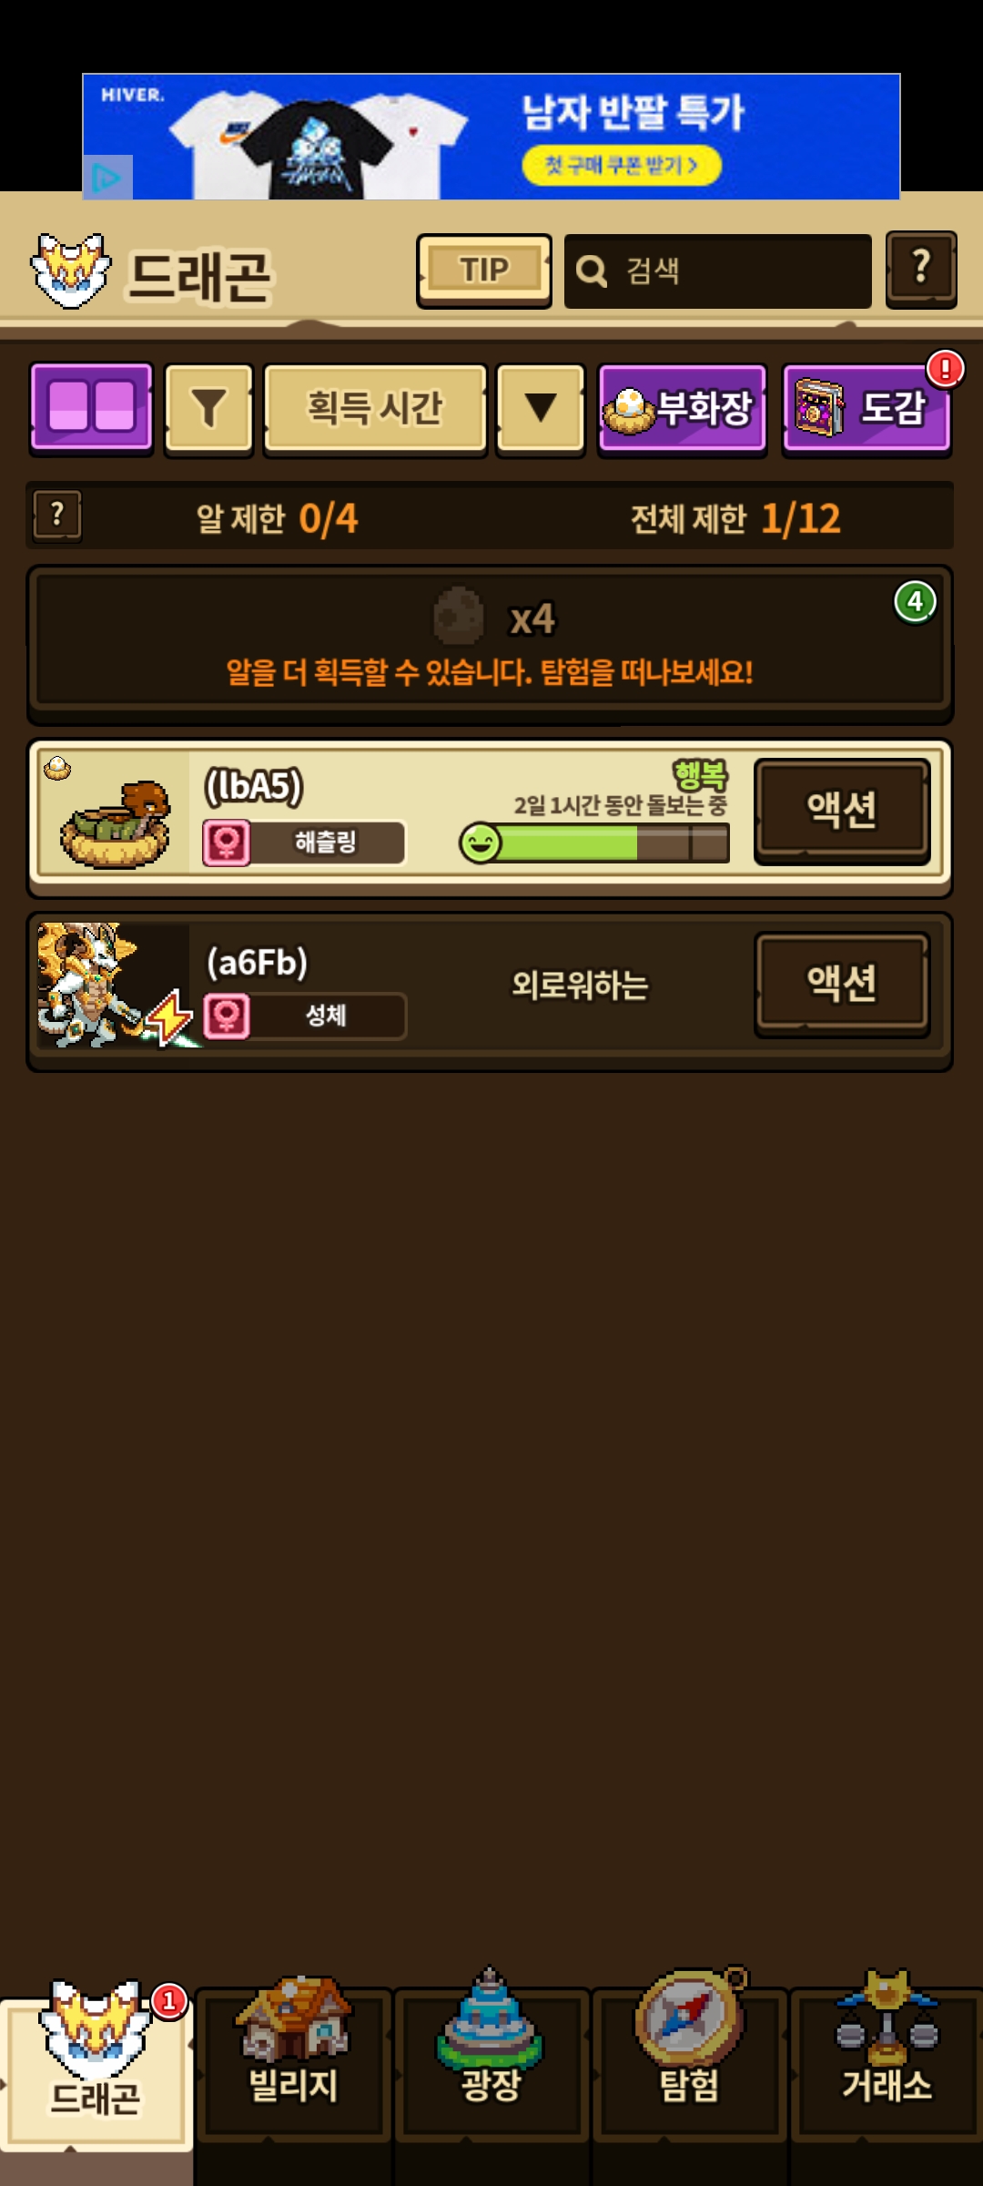The height and width of the screenshot is (2186, 983).
Task: Expand the sort direction arrow dropdown
Action: (x=541, y=408)
